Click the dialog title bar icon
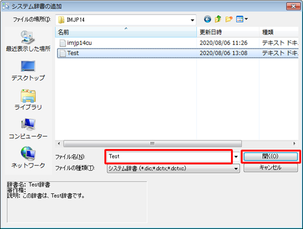 pyautogui.click(x=6, y=6)
